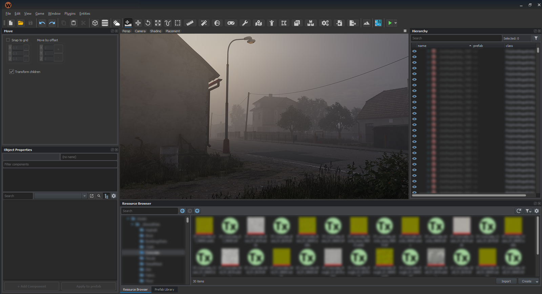Screen dimensions: 542x294
Task: Undo the last action
Action: click(x=42, y=23)
